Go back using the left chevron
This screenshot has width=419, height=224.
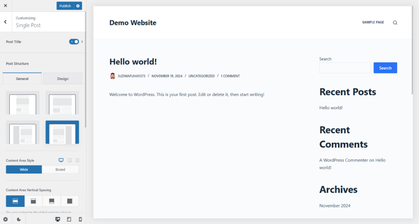(x=5, y=22)
